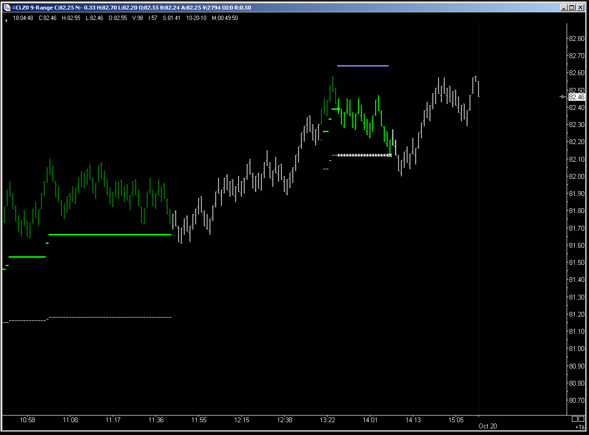Click the 14:01 time axis label
This screenshot has width=589, height=435.
tap(370, 420)
